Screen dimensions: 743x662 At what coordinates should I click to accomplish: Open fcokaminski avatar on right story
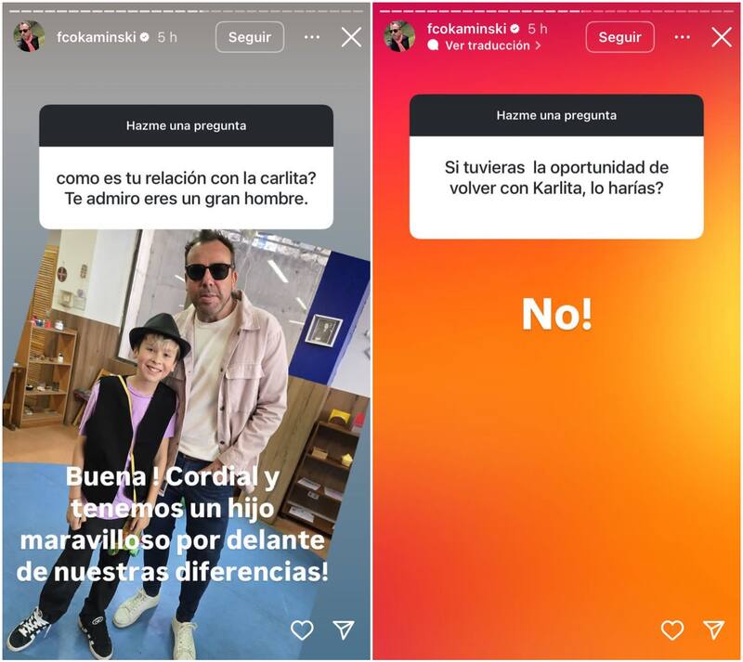point(399,36)
